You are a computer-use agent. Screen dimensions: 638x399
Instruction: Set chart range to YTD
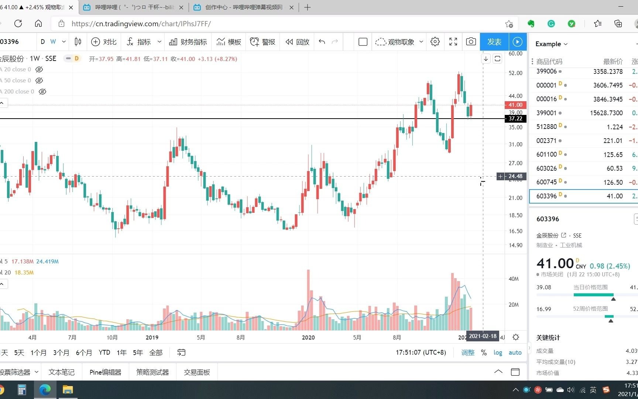[x=104, y=352]
